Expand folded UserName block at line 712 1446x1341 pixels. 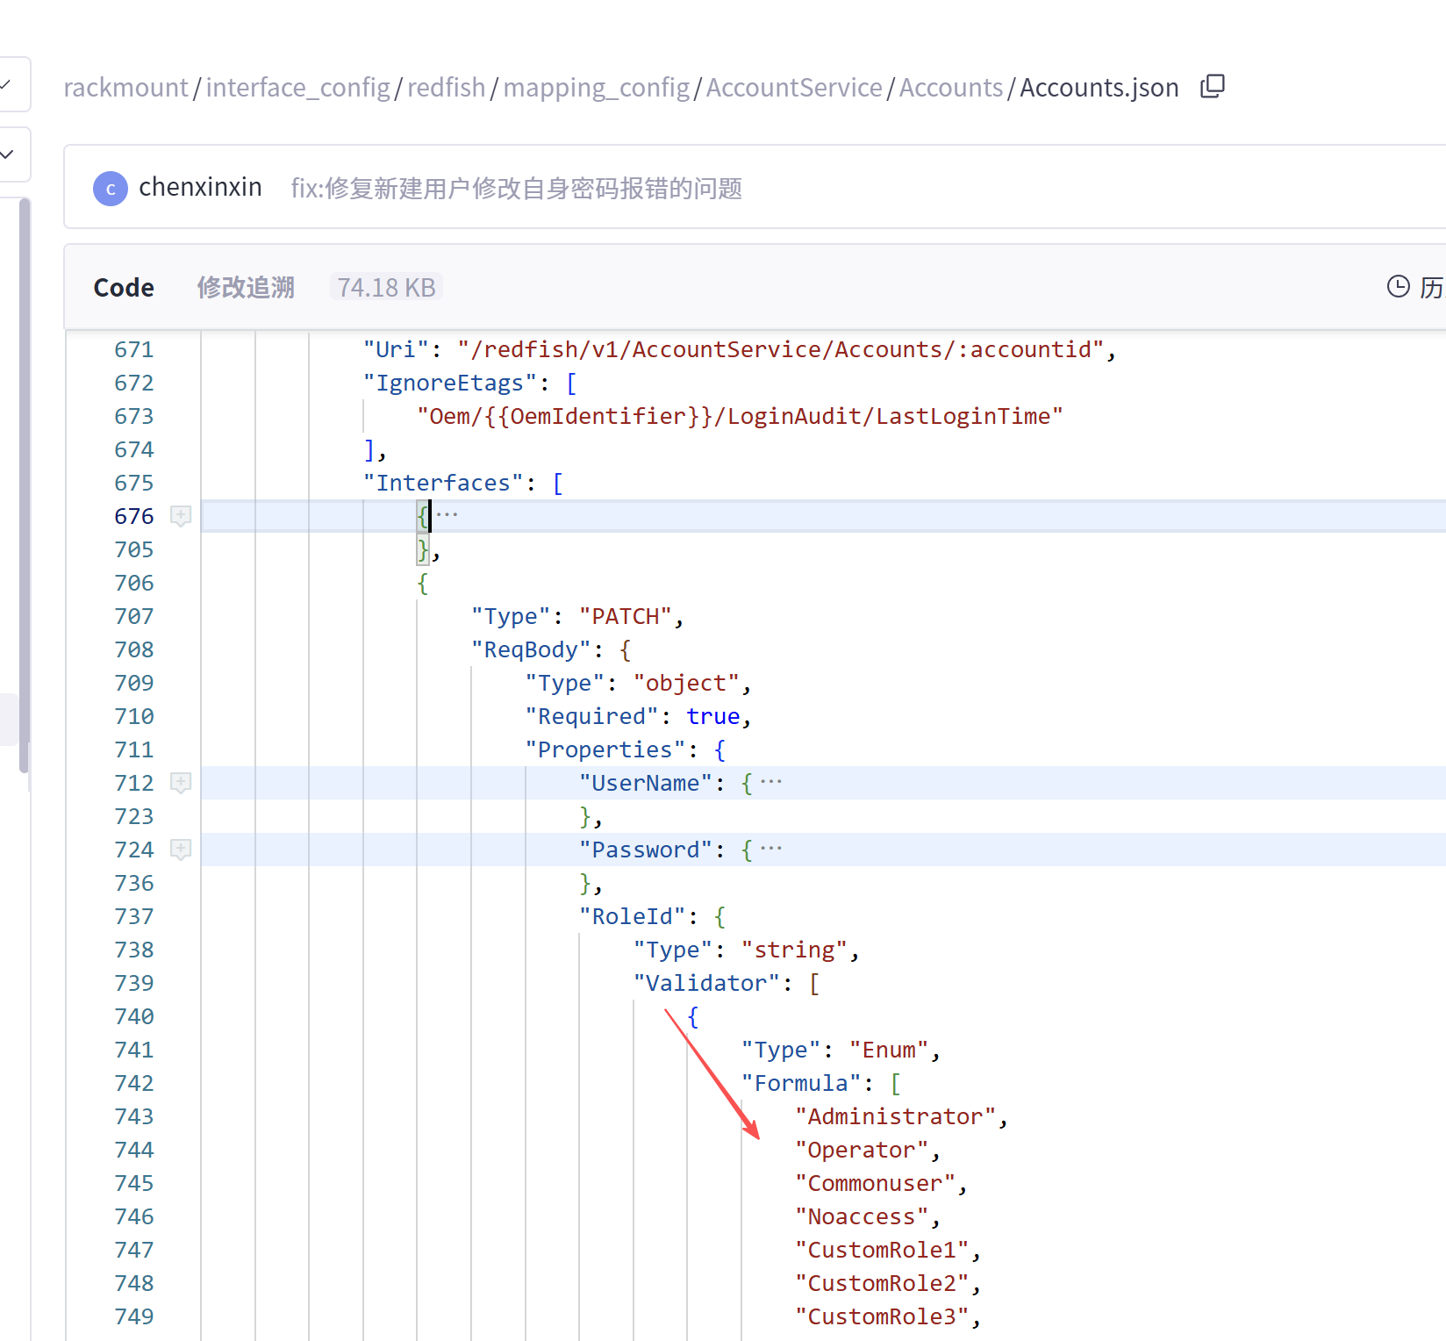point(181,783)
